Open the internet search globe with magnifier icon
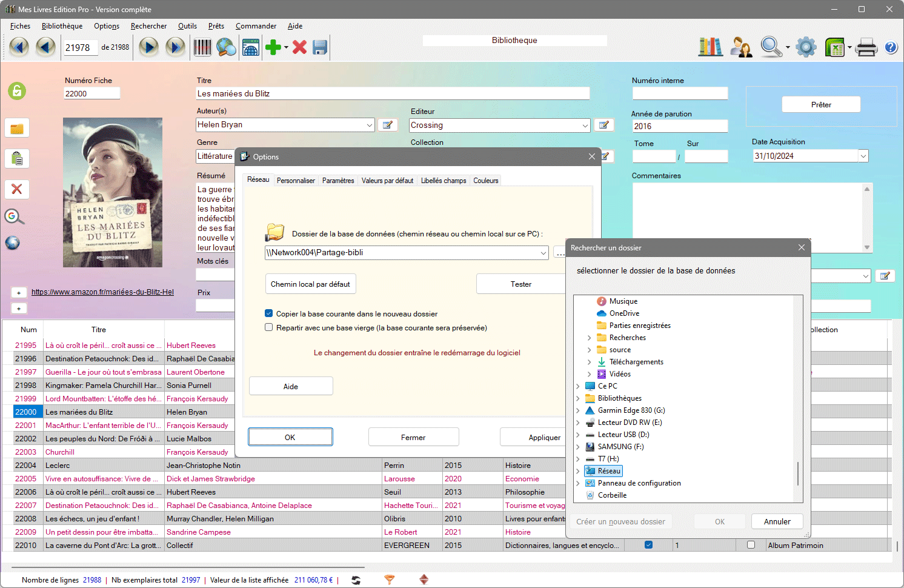This screenshot has height=588, width=904. tap(226, 47)
